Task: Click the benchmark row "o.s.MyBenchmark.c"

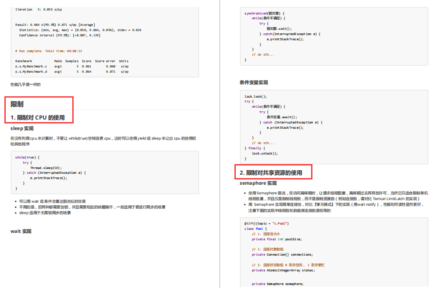Action: click(72, 67)
